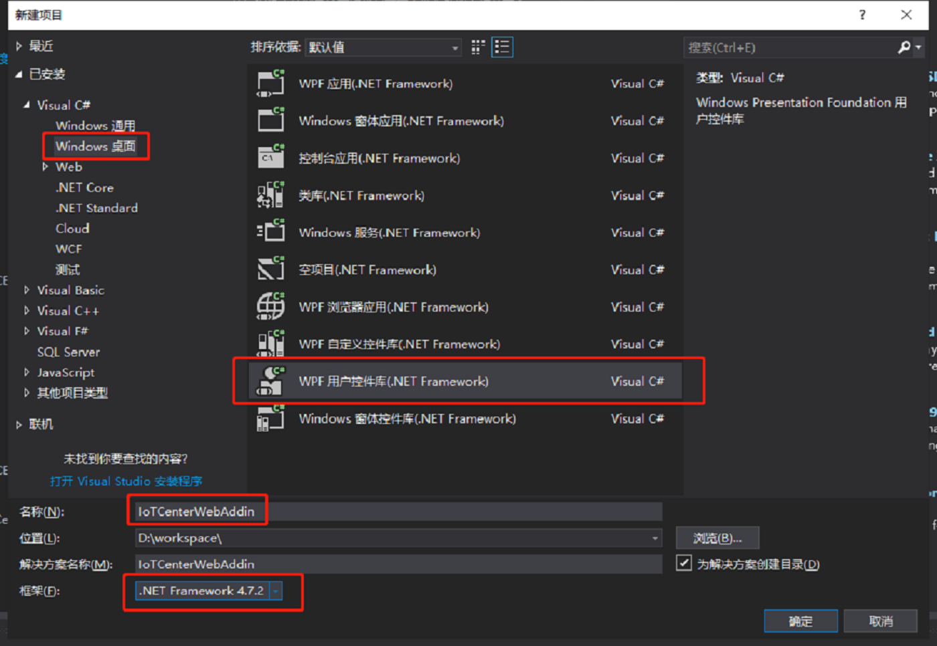Expand the 联机 section

tap(19, 424)
